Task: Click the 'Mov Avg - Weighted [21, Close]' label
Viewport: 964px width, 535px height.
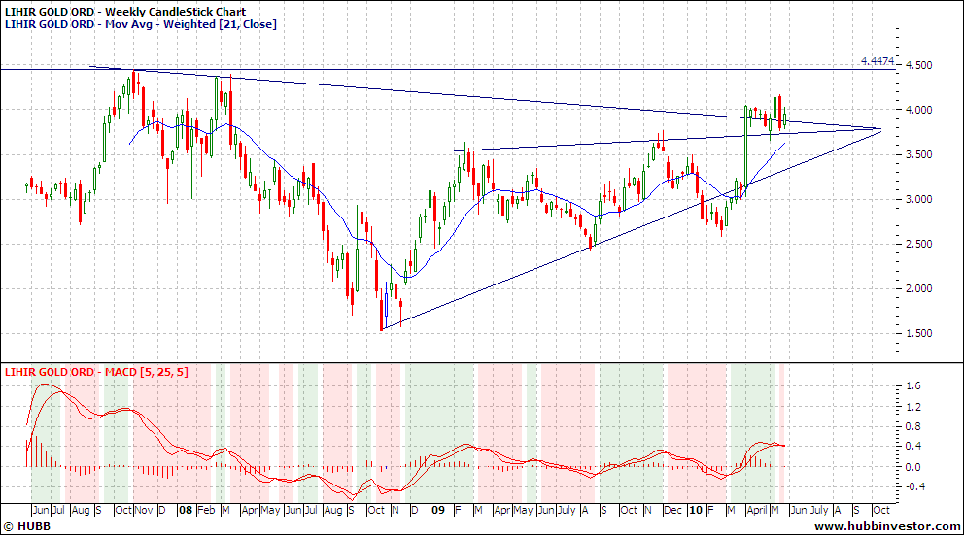Action: [x=190, y=24]
